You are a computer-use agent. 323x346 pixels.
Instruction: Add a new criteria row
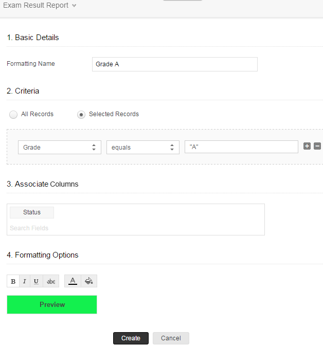pyautogui.click(x=307, y=146)
